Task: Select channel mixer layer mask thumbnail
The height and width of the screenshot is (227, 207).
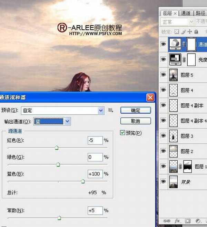Action: (x=191, y=44)
